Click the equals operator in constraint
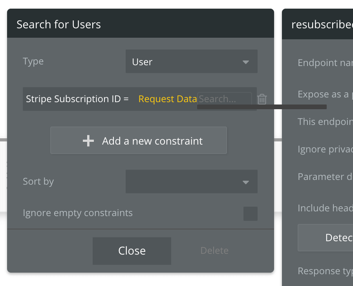The width and height of the screenshot is (353, 286). pos(126,99)
